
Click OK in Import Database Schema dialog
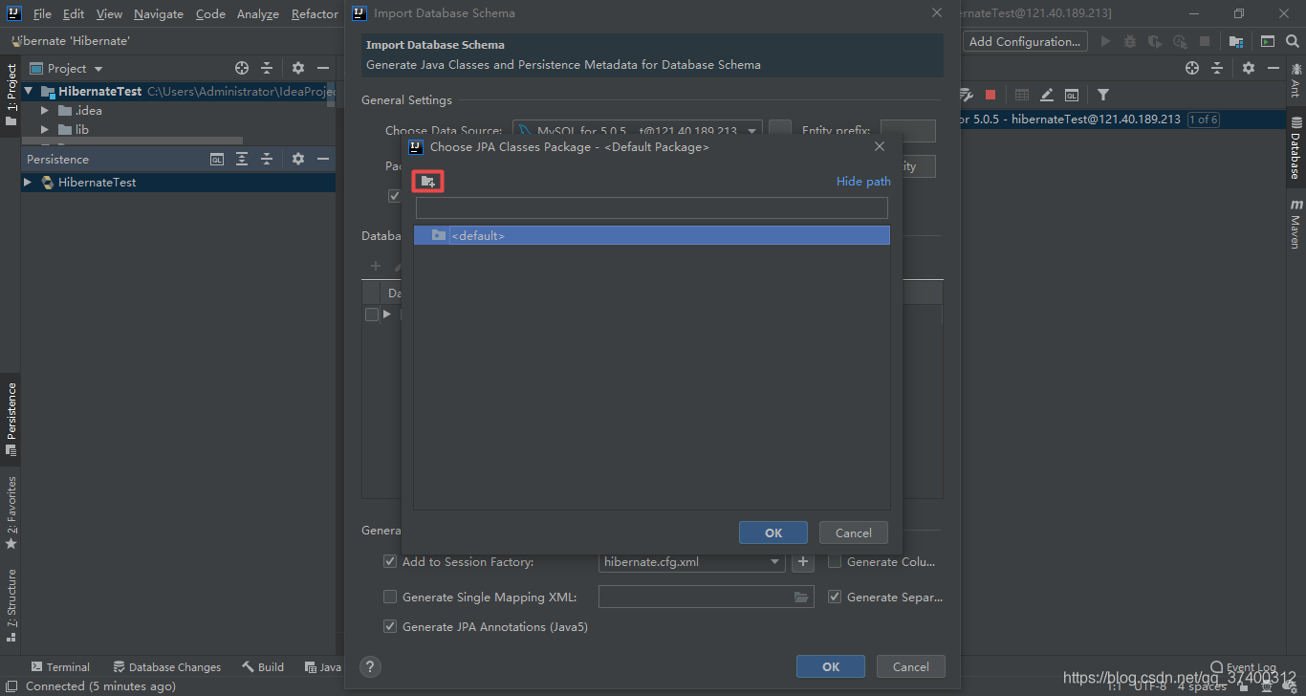(x=831, y=666)
